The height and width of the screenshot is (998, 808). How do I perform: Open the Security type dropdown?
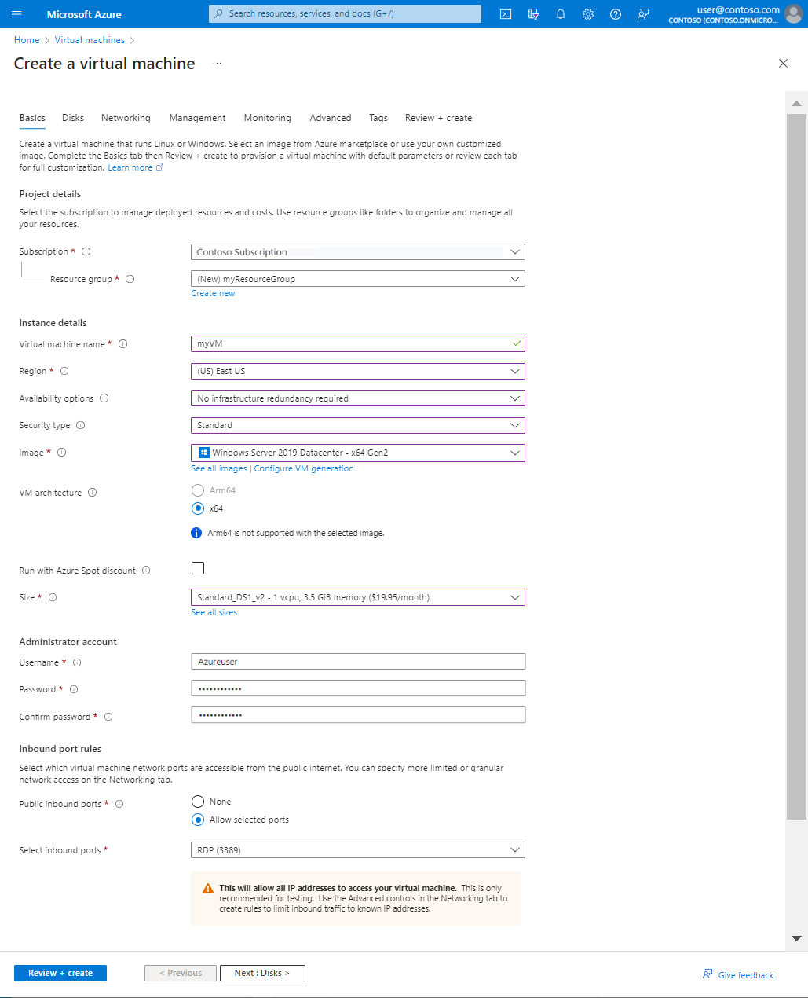tap(358, 425)
